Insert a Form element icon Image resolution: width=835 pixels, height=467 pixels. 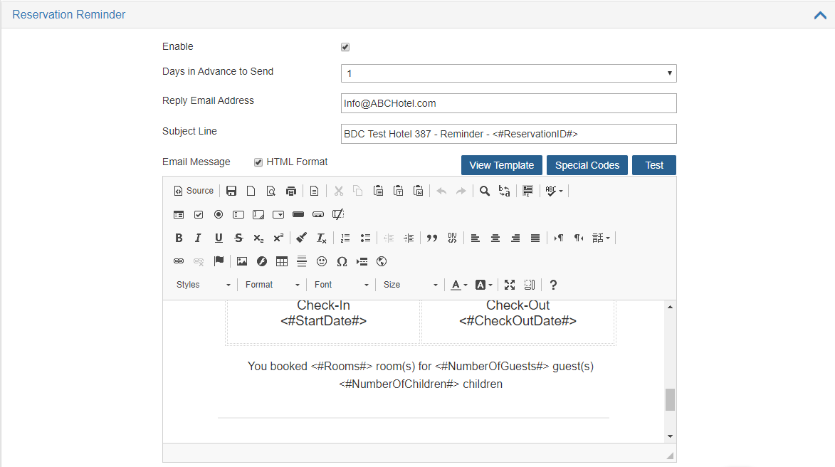pyautogui.click(x=179, y=214)
